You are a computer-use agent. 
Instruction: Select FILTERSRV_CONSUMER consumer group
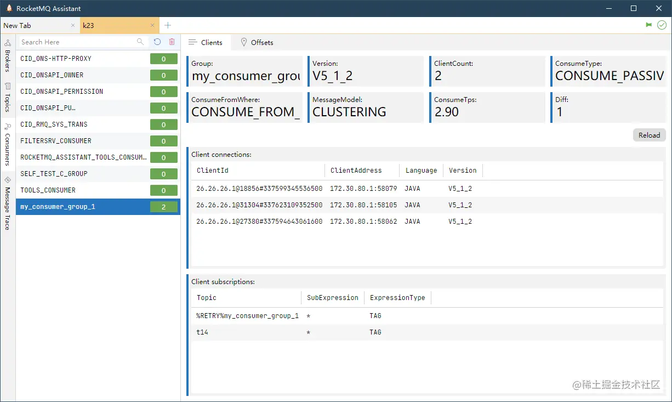tap(98, 141)
